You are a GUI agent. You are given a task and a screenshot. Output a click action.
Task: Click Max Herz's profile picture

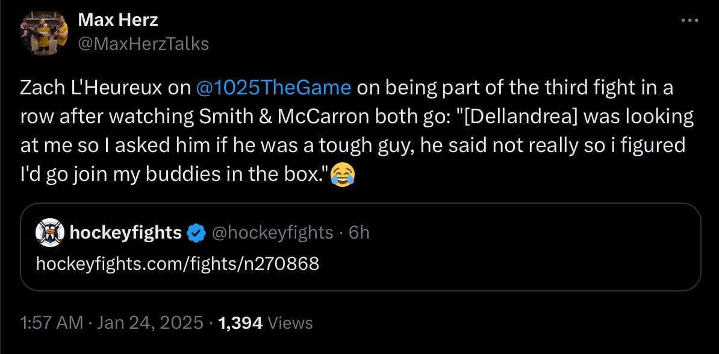click(x=43, y=32)
